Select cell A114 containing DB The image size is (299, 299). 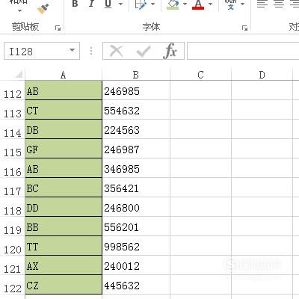point(64,129)
